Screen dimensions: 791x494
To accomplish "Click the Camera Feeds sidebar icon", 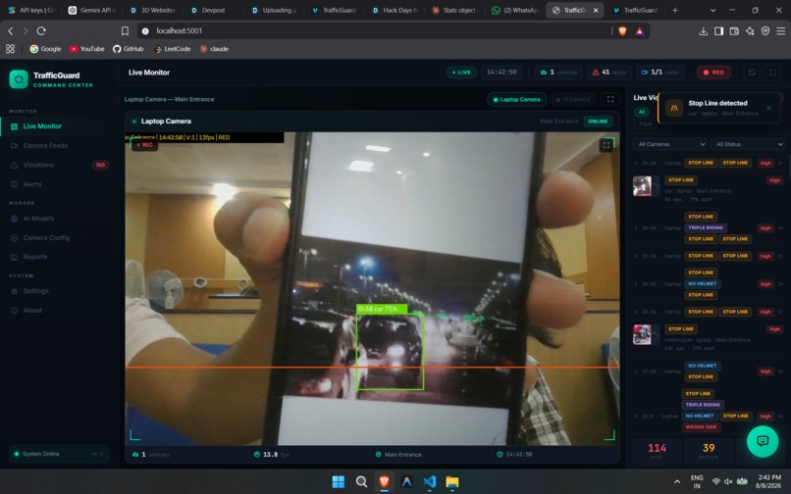I will pos(14,146).
